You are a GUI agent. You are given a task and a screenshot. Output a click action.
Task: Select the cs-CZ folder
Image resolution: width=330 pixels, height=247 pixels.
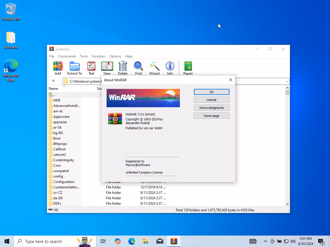[55, 193]
